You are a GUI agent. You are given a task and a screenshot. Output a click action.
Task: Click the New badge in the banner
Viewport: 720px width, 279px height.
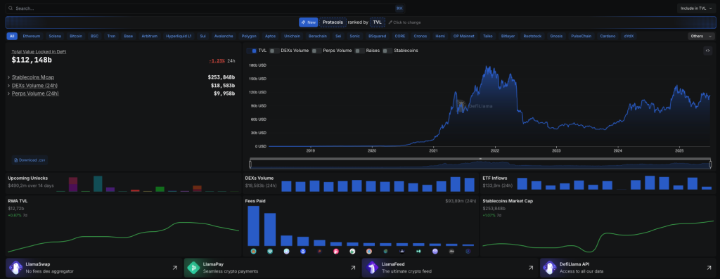(309, 22)
